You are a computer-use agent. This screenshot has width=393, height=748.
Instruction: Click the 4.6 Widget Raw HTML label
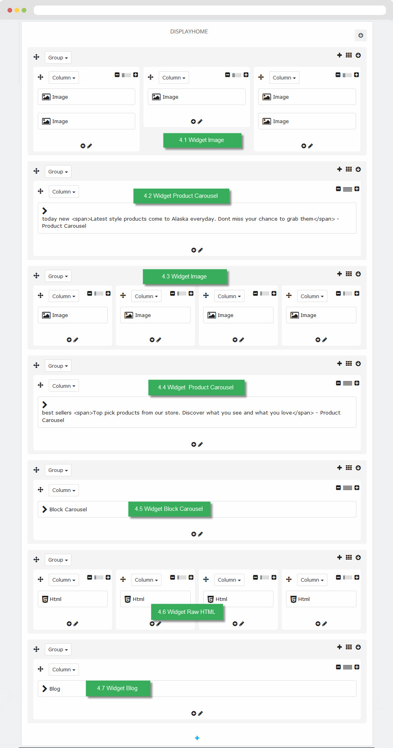click(x=187, y=612)
